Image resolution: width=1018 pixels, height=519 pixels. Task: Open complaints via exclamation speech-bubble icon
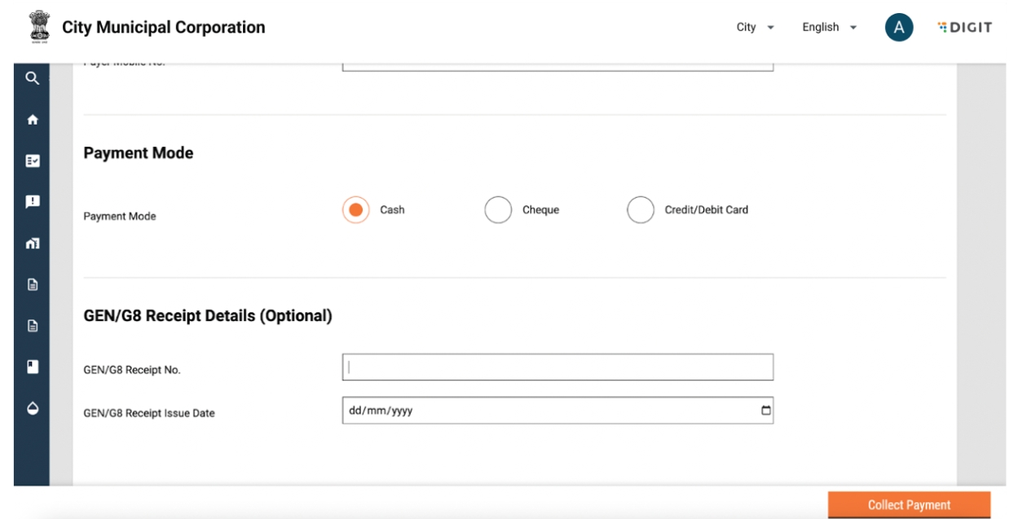pyautogui.click(x=32, y=201)
